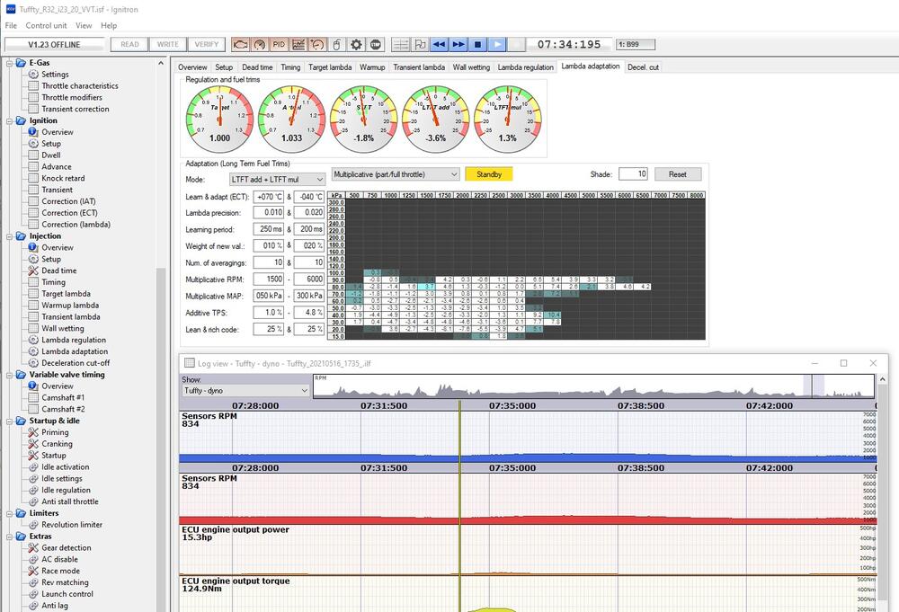Click the Shade value input field
The image size is (899, 612).
coord(632,174)
